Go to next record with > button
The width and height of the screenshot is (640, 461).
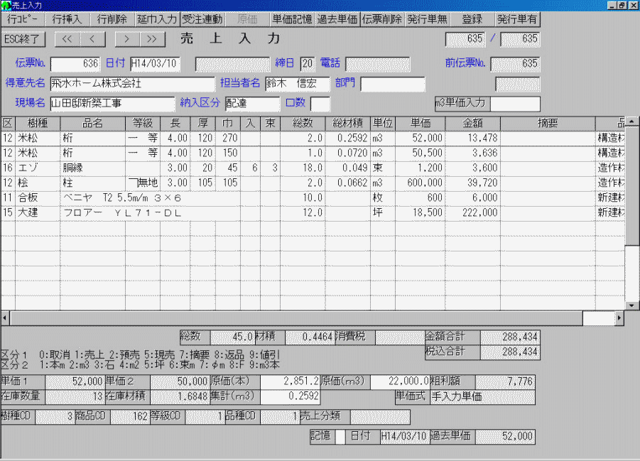coord(127,39)
